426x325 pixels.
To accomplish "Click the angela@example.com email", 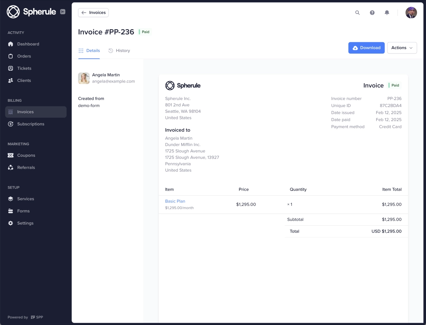I will (x=113, y=81).
